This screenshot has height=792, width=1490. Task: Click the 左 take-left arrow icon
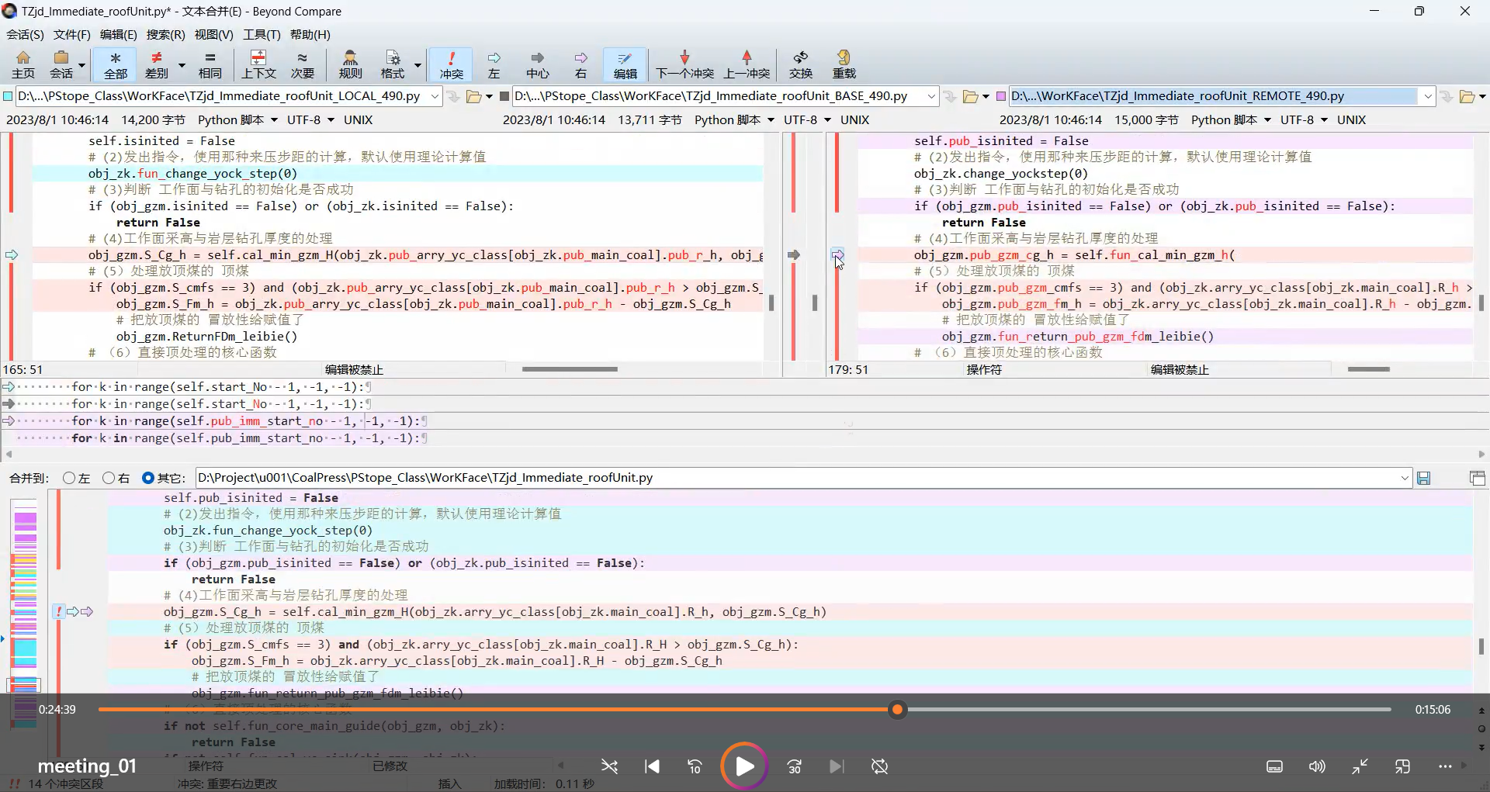[494, 64]
